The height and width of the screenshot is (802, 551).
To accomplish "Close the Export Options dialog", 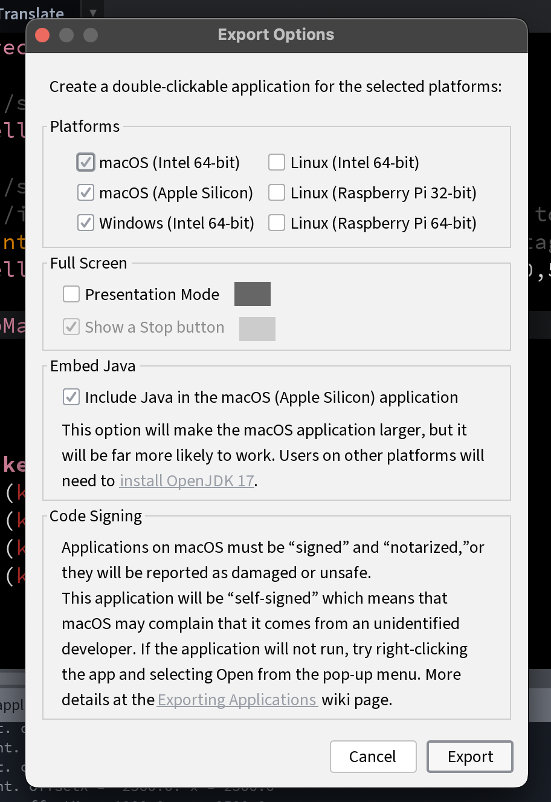I will (x=42, y=35).
